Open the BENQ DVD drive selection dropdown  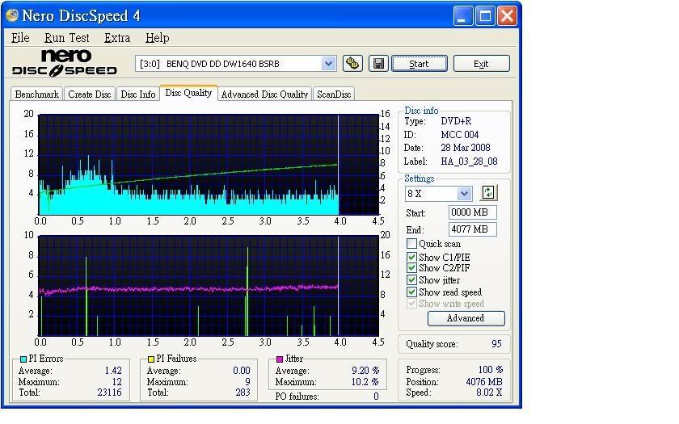pos(329,64)
